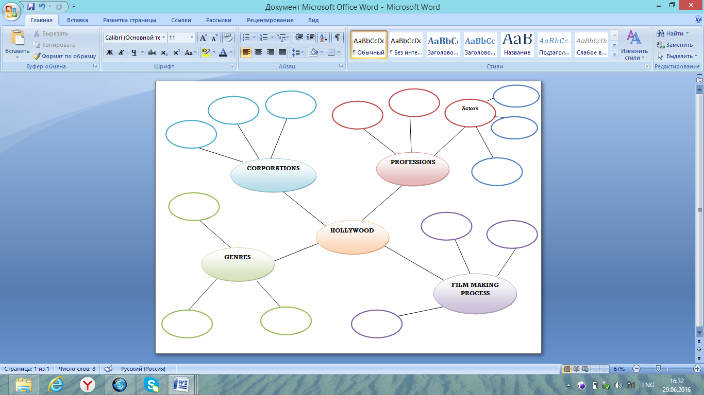Click the 67% zoom level
The image size is (704, 395).
[619, 369]
